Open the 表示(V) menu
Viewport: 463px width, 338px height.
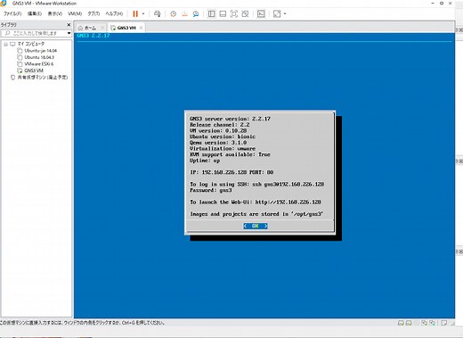tap(55, 13)
